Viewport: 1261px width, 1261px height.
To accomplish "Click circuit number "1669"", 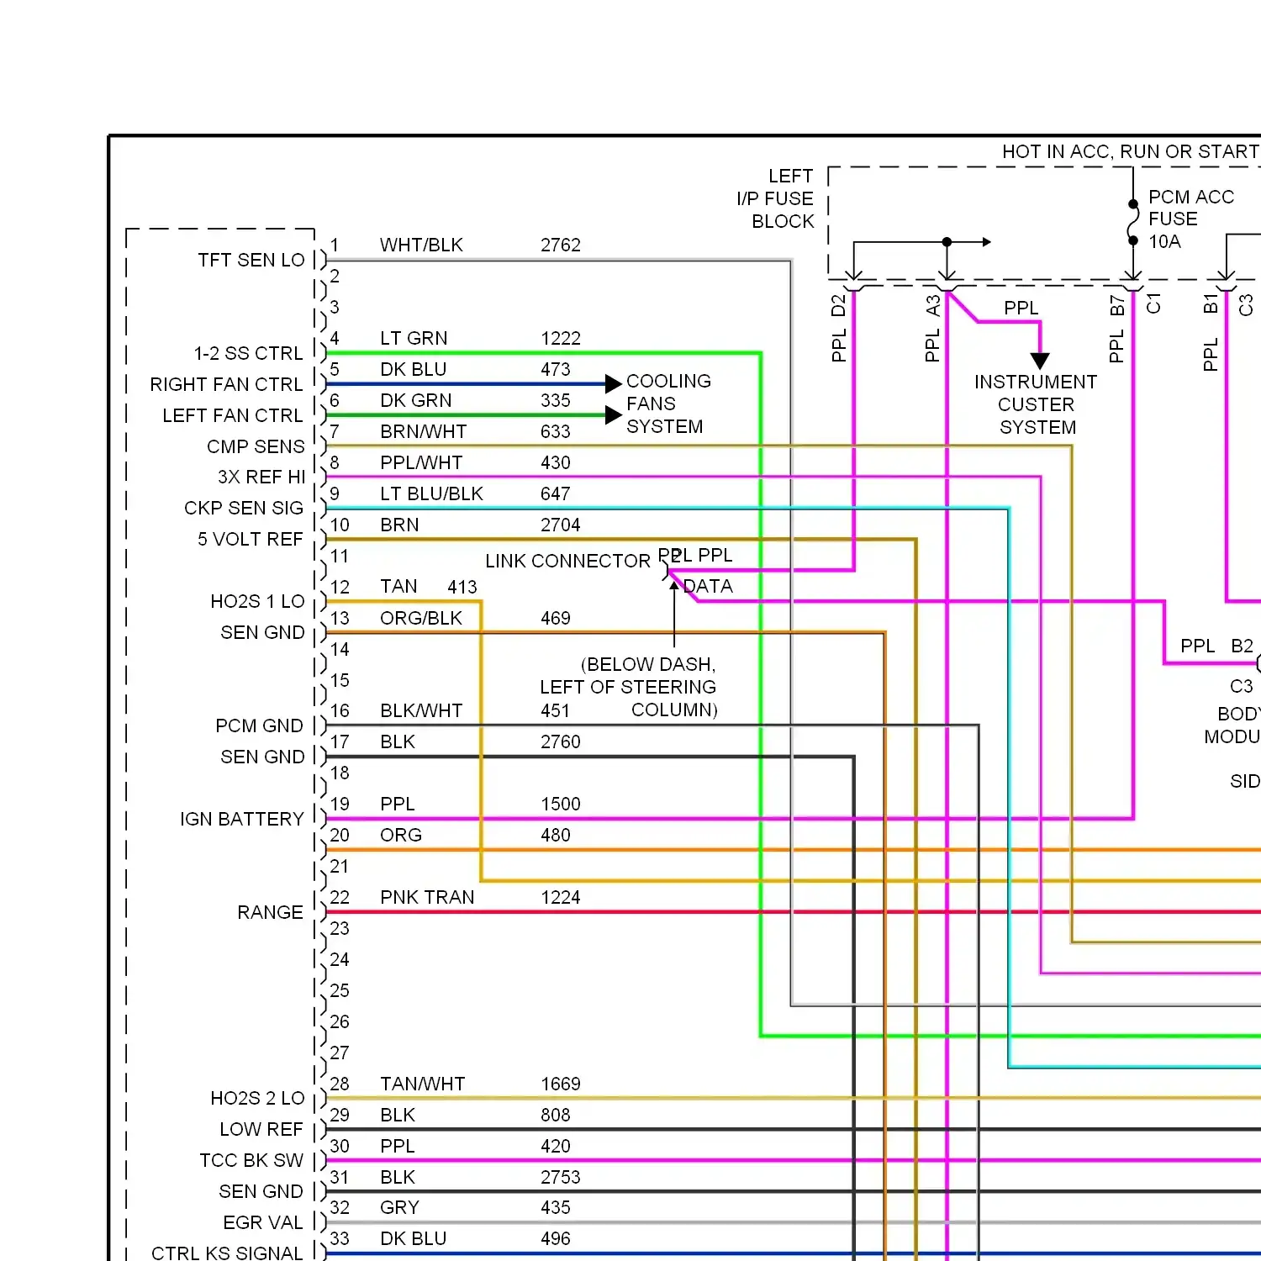I will 561,1084.
